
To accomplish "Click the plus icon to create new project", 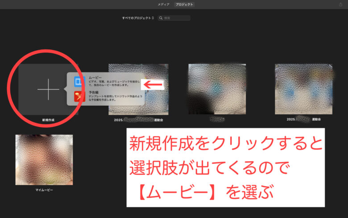I will coord(48,89).
